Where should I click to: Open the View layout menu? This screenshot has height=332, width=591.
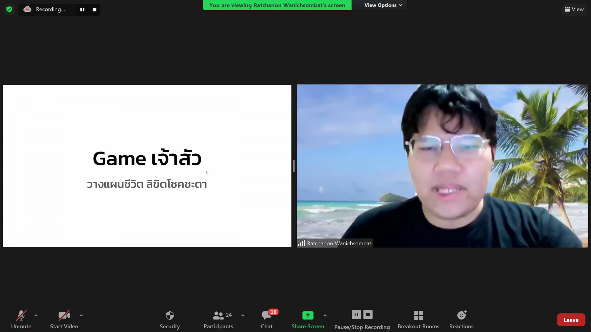574,9
